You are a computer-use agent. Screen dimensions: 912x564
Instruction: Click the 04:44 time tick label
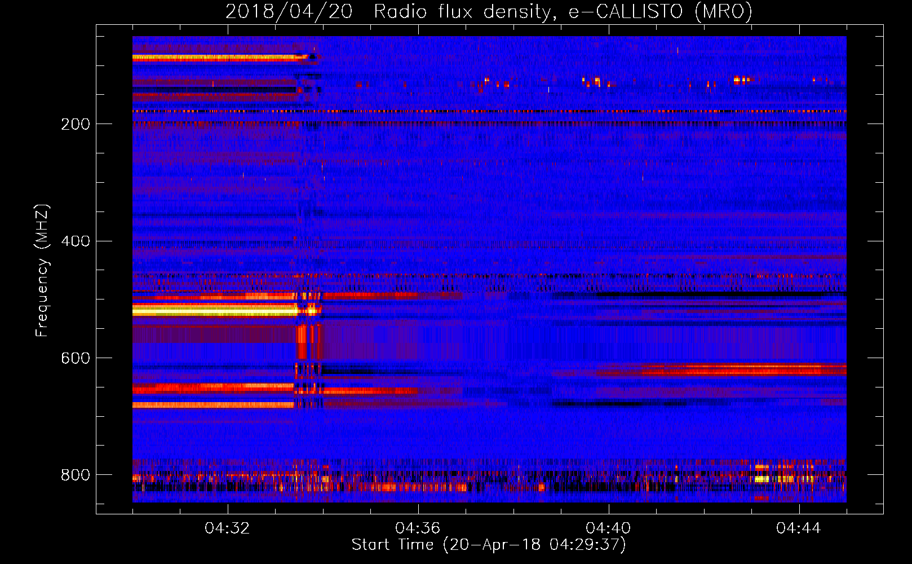coord(799,528)
